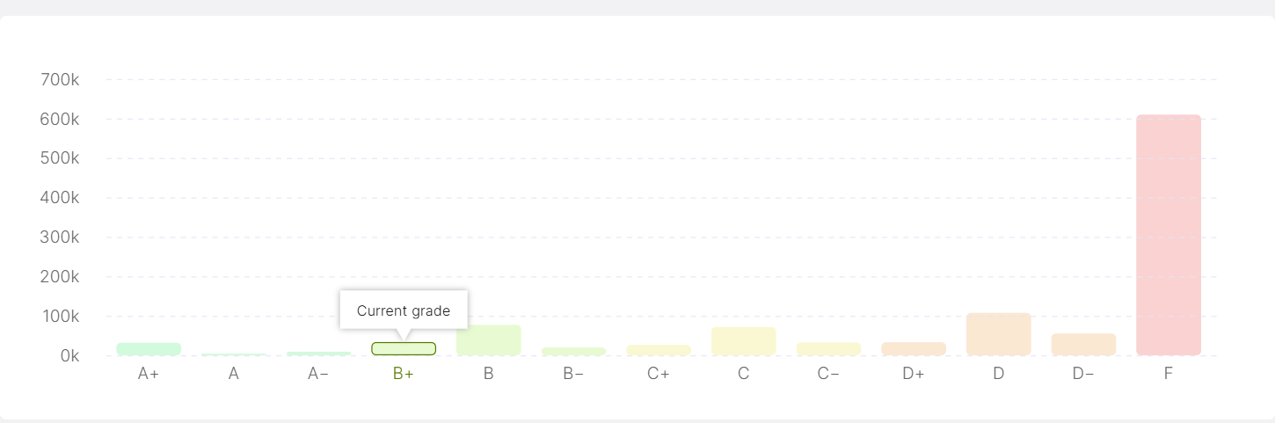Click the Current grade tooltip

(404, 310)
